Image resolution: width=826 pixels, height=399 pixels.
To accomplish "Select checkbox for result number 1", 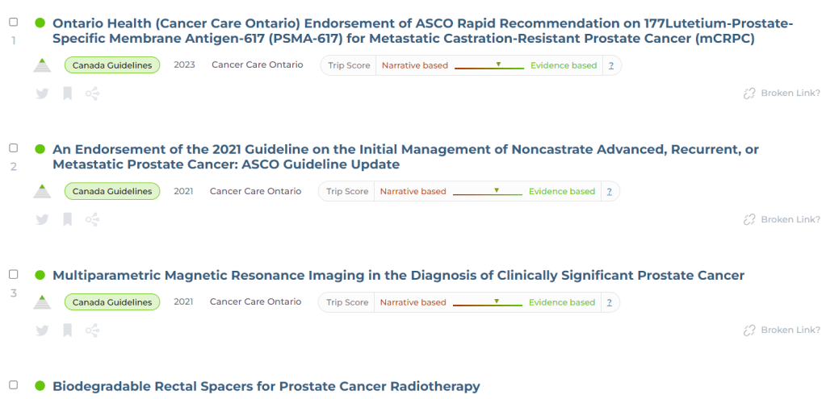I will pyautogui.click(x=13, y=23).
